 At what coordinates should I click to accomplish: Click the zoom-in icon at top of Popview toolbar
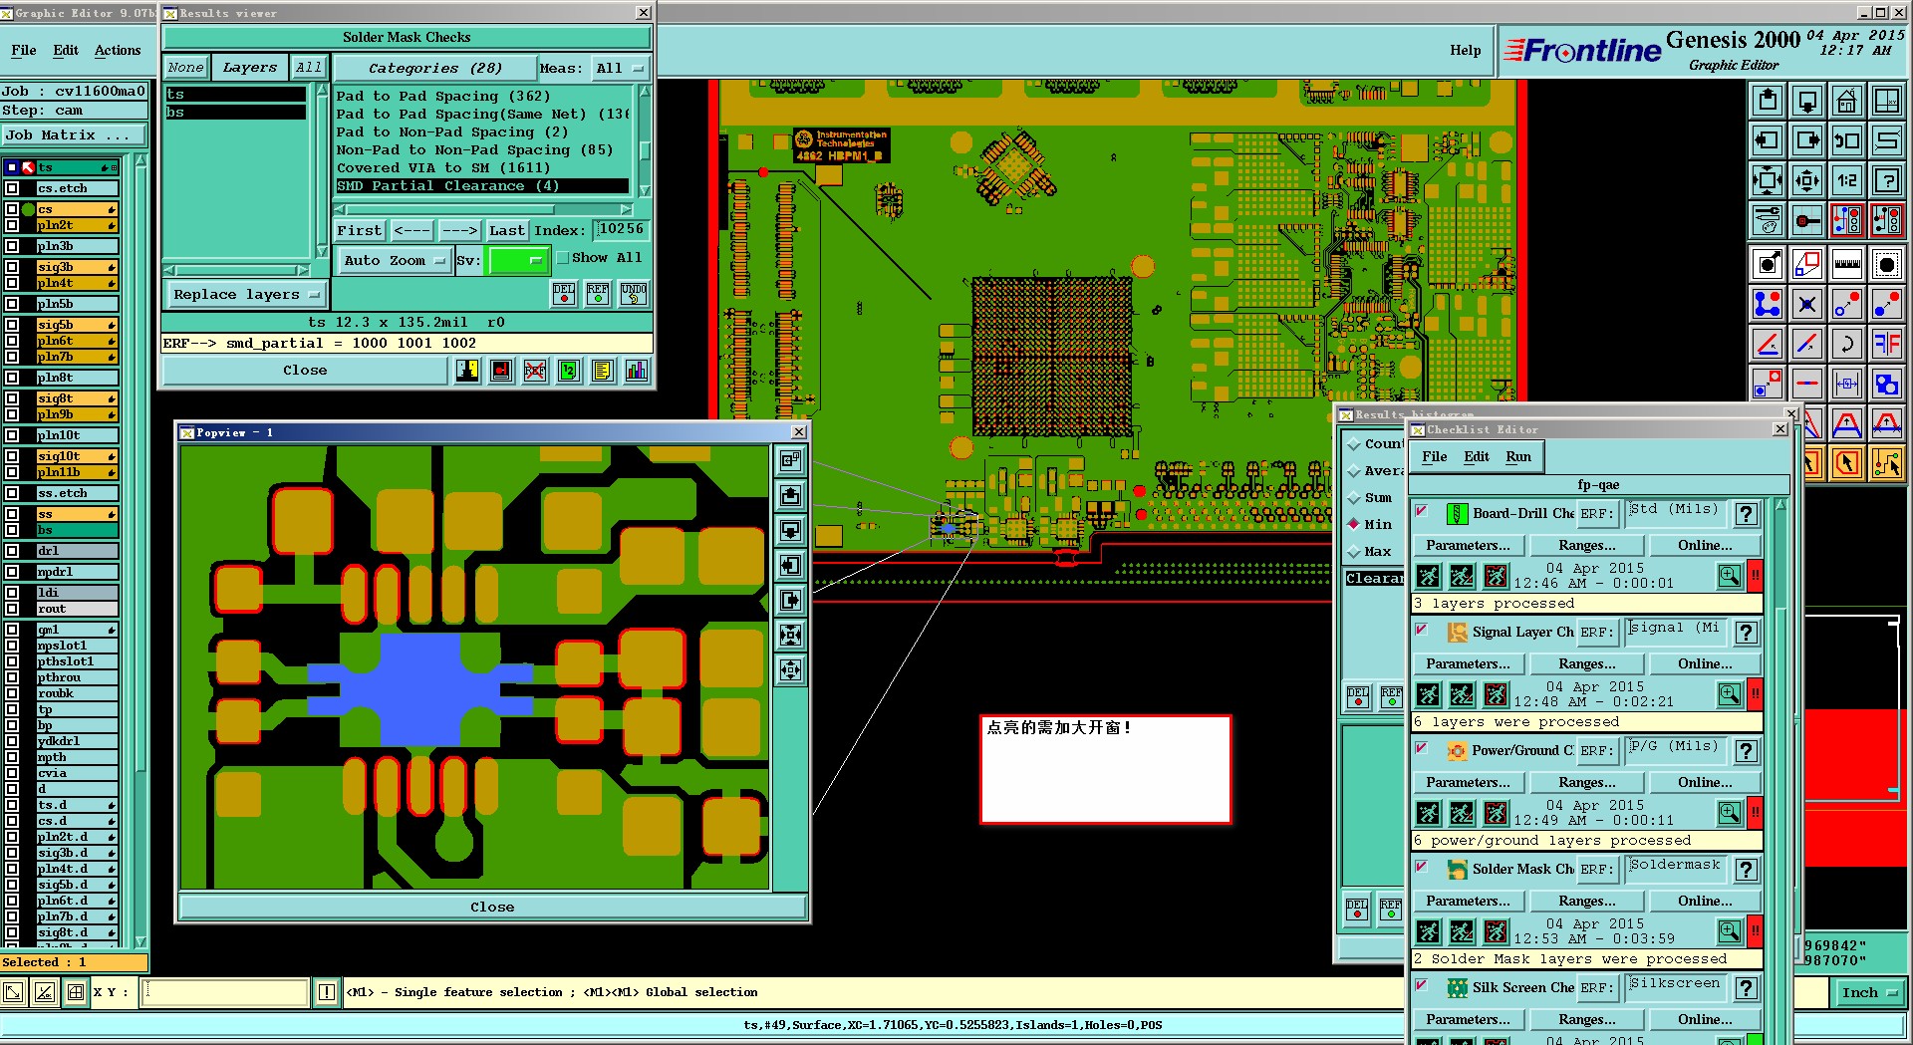click(791, 461)
